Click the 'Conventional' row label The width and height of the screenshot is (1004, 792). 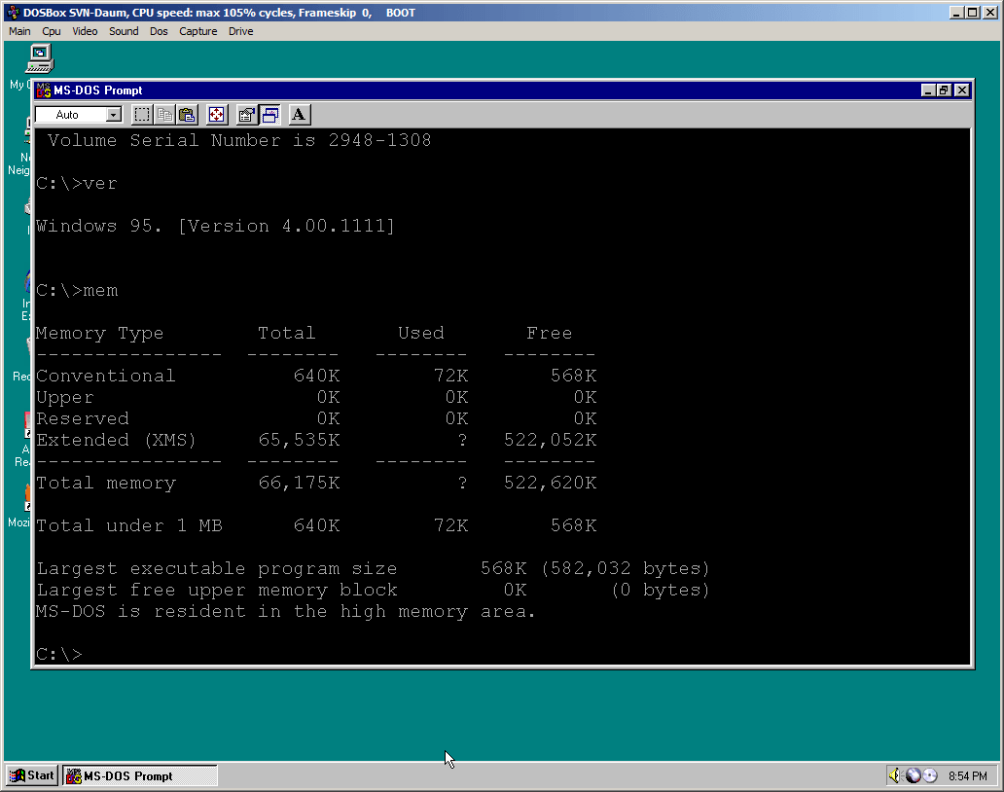click(x=106, y=376)
